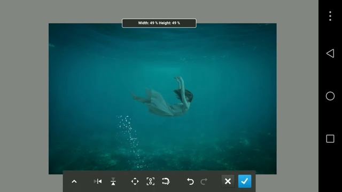Confirm the transform with the blue checkmark
Screen dimensions: 342x192
(245, 181)
